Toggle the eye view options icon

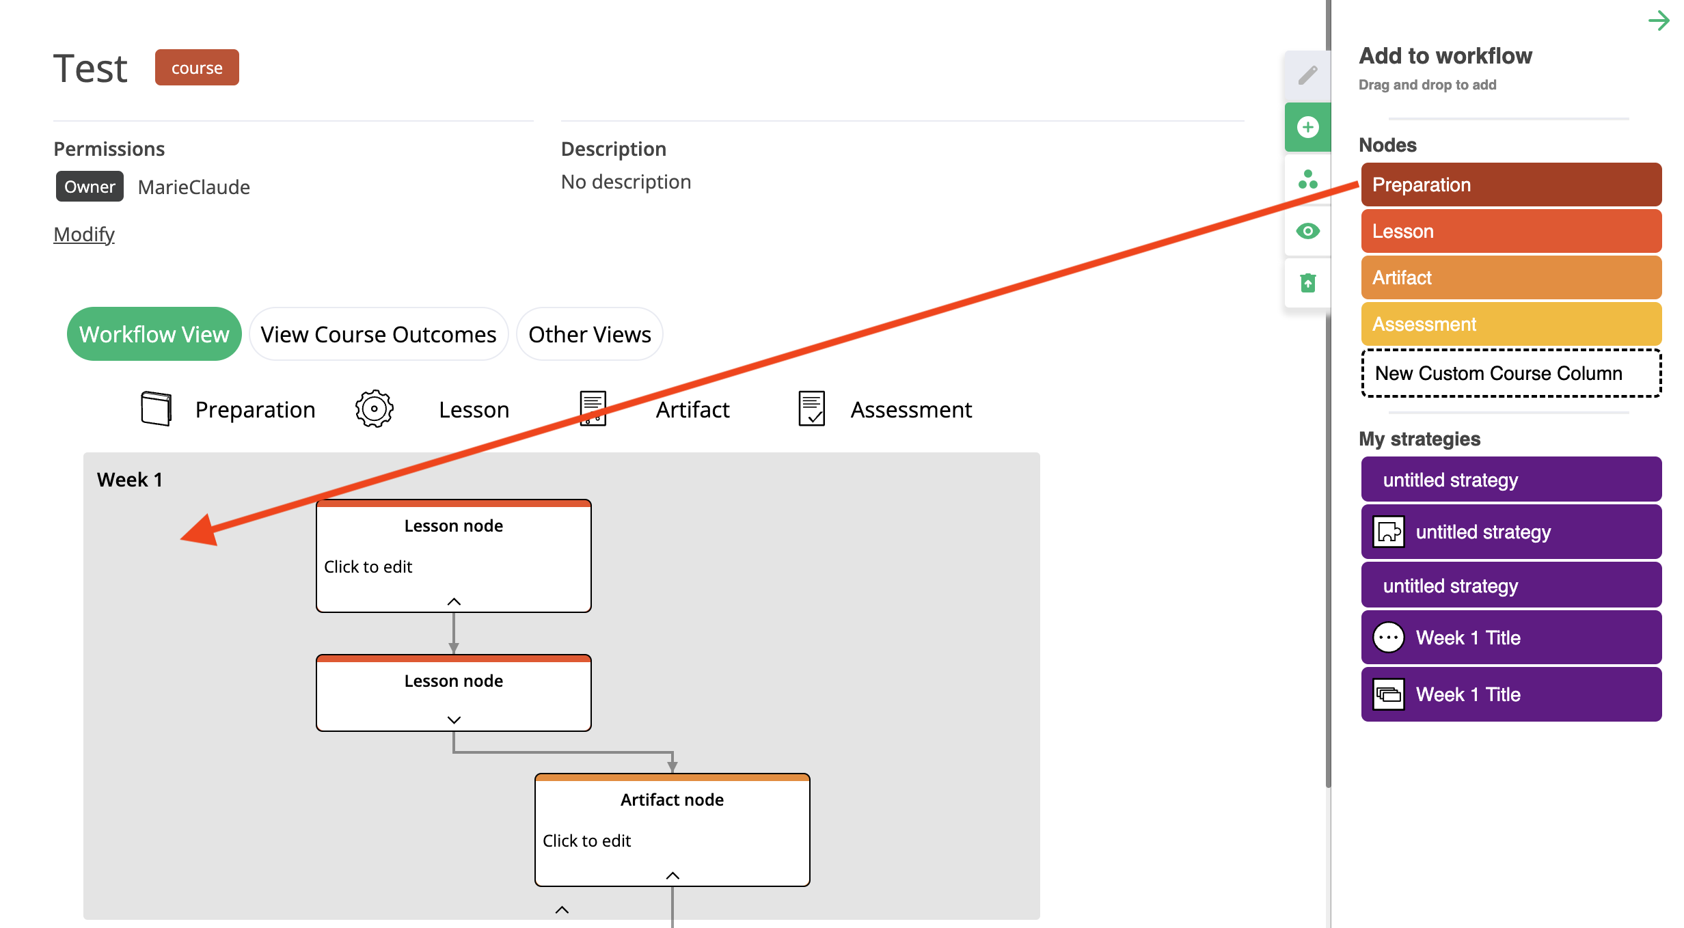click(x=1307, y=231)
